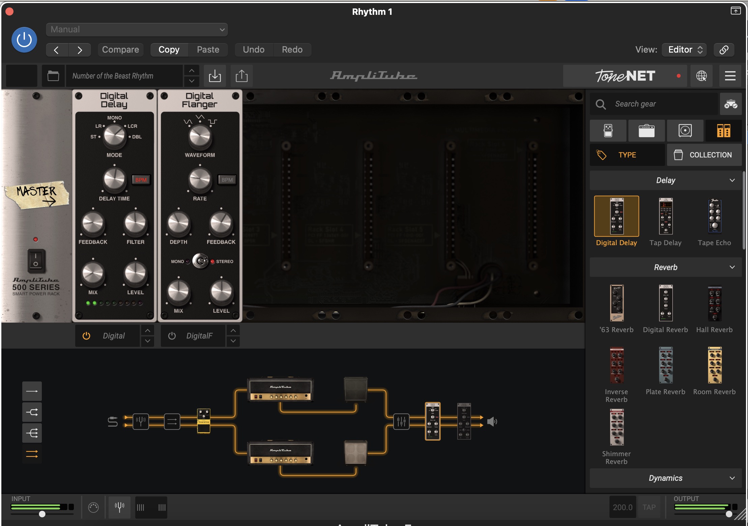Select the amplifier category icon
The width and height of the screenshot is (748, 526).
pyautogui.click(x=646, y=130)
